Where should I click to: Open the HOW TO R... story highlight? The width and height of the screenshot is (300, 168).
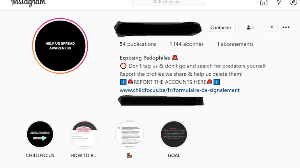click(85, 135)
